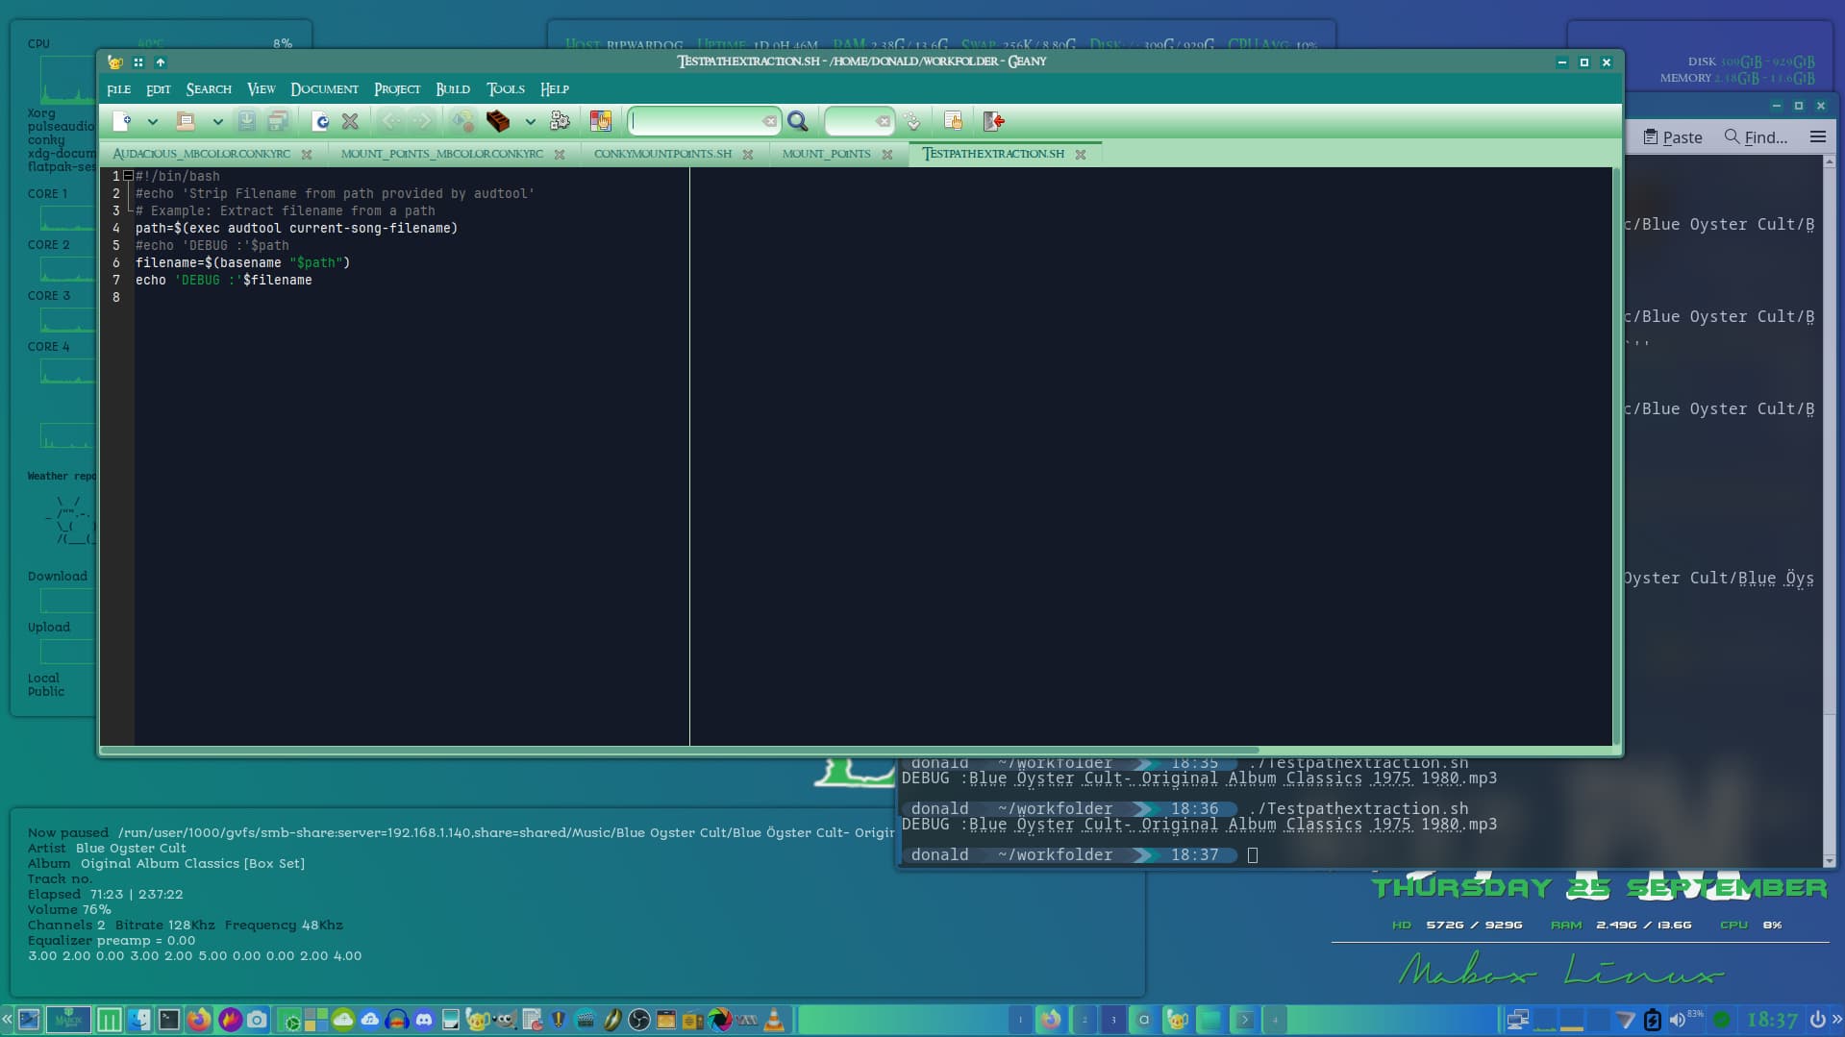1845x1037 pixels.
Task: Expand the Build actions dropdown arrow
Action: coord(530,121)
